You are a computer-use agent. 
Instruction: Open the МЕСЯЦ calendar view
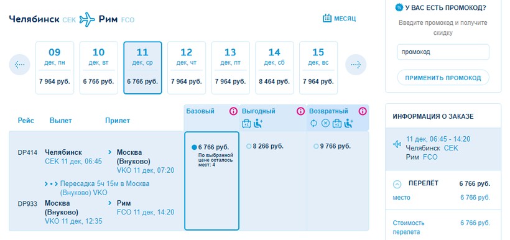tap(339, 18)
